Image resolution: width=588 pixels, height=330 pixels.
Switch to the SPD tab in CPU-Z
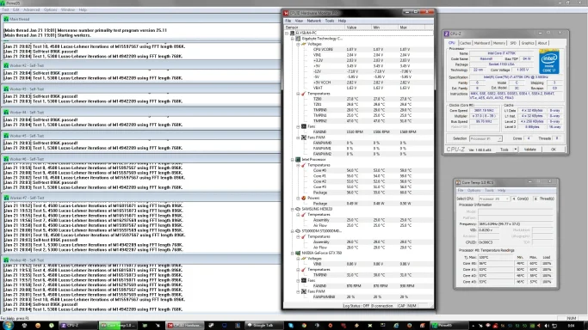pyautogui.click(x=513, y=43)
